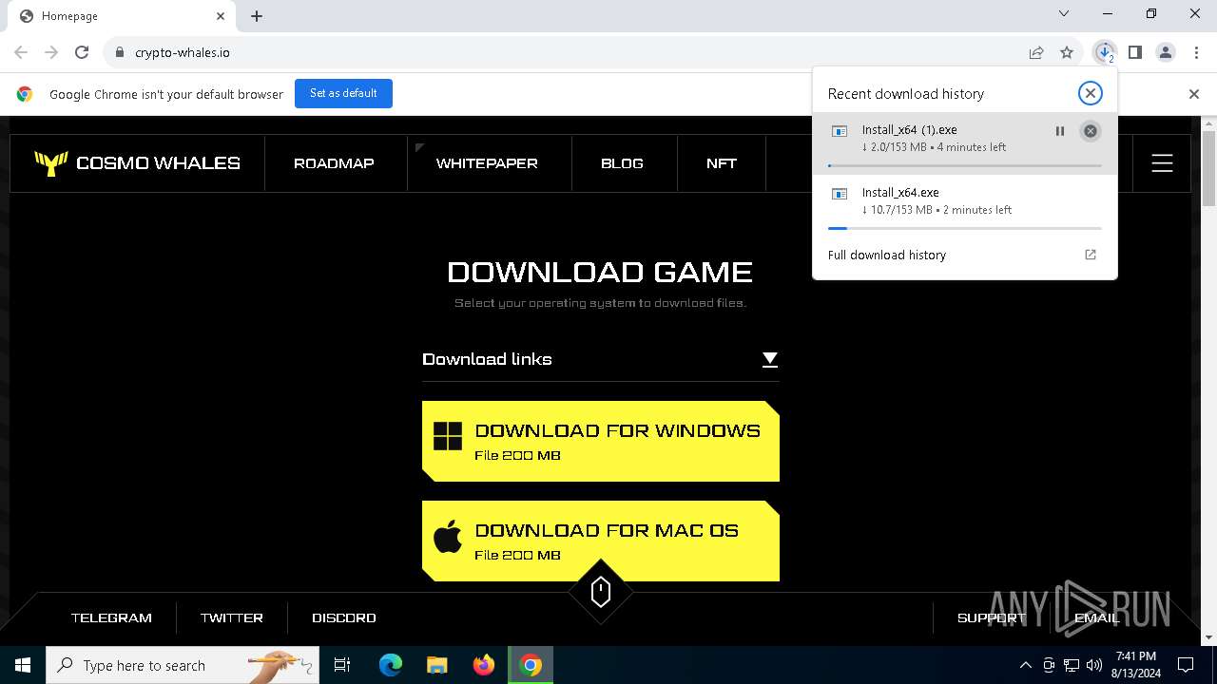
Task: Go back to previous page
Action: [21, 52]
